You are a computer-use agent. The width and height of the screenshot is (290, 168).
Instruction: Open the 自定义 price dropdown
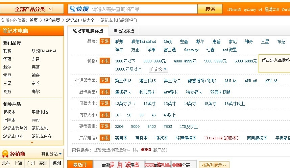159,69
